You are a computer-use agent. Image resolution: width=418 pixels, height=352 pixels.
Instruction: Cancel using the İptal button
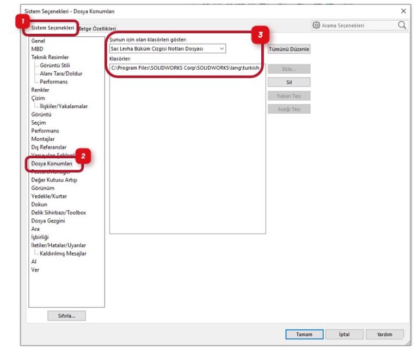pyautogui.click(x=344, y=334)
